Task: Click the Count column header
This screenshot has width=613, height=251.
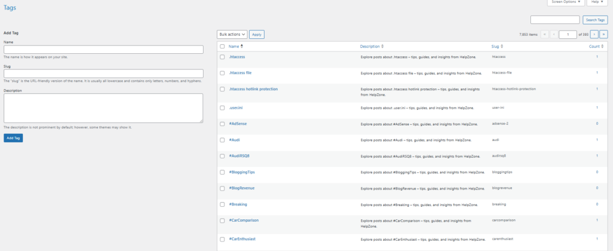Action: [594, 47]
